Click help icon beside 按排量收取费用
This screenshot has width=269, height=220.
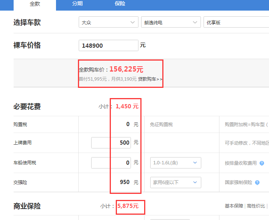[262, 163]
